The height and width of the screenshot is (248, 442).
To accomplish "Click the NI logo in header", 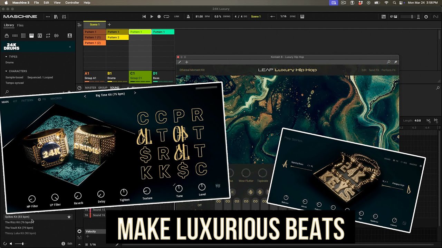I will point(436,17).
